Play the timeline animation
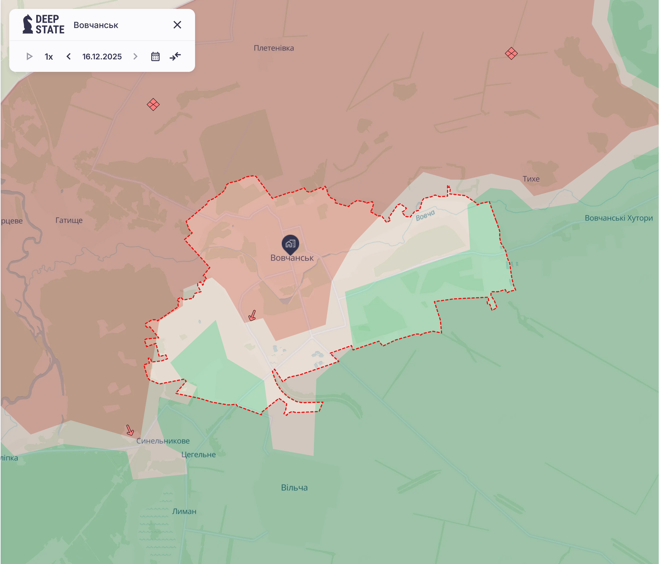659x564 pixels. [x=30, y=56]
